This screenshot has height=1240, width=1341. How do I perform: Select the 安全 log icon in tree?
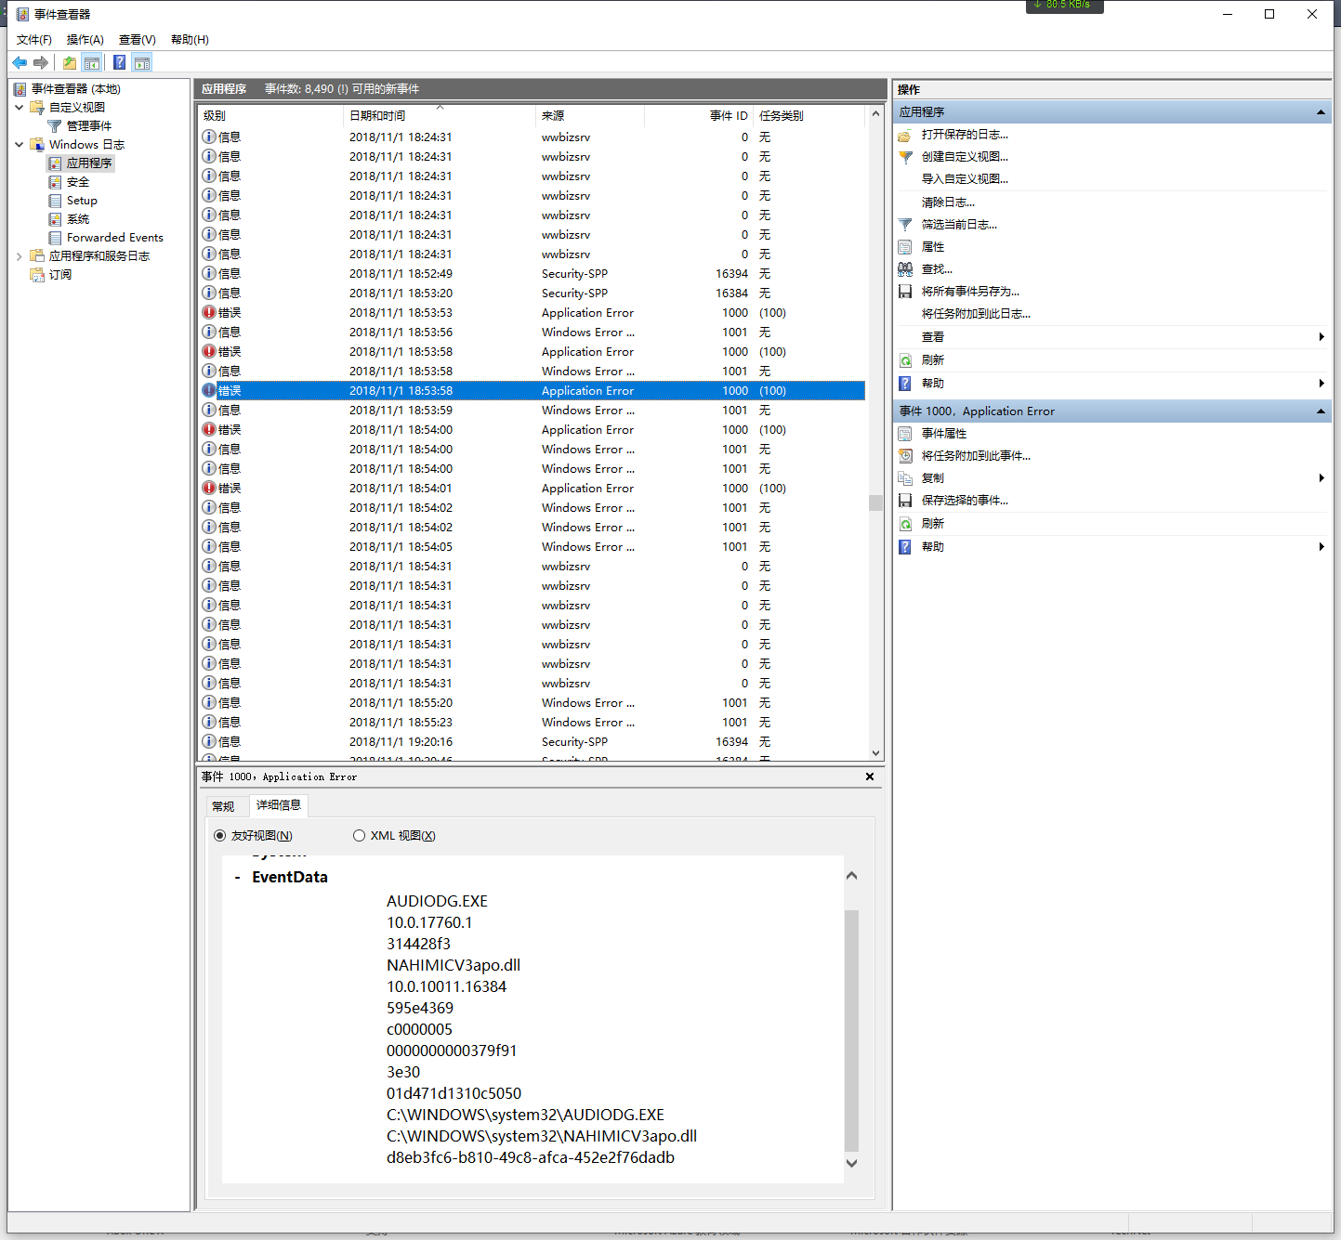coord(55,182)
